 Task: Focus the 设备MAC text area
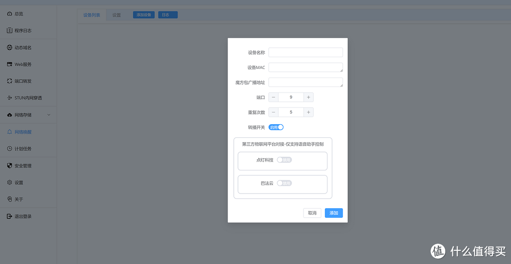(306, 68)
